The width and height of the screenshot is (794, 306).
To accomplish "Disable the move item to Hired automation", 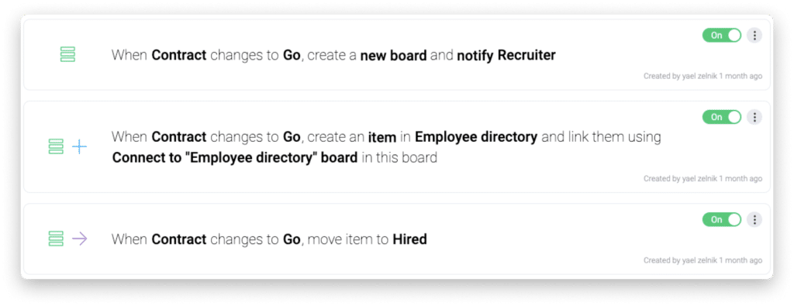I will pyautogui.click(x=722, y=219).
